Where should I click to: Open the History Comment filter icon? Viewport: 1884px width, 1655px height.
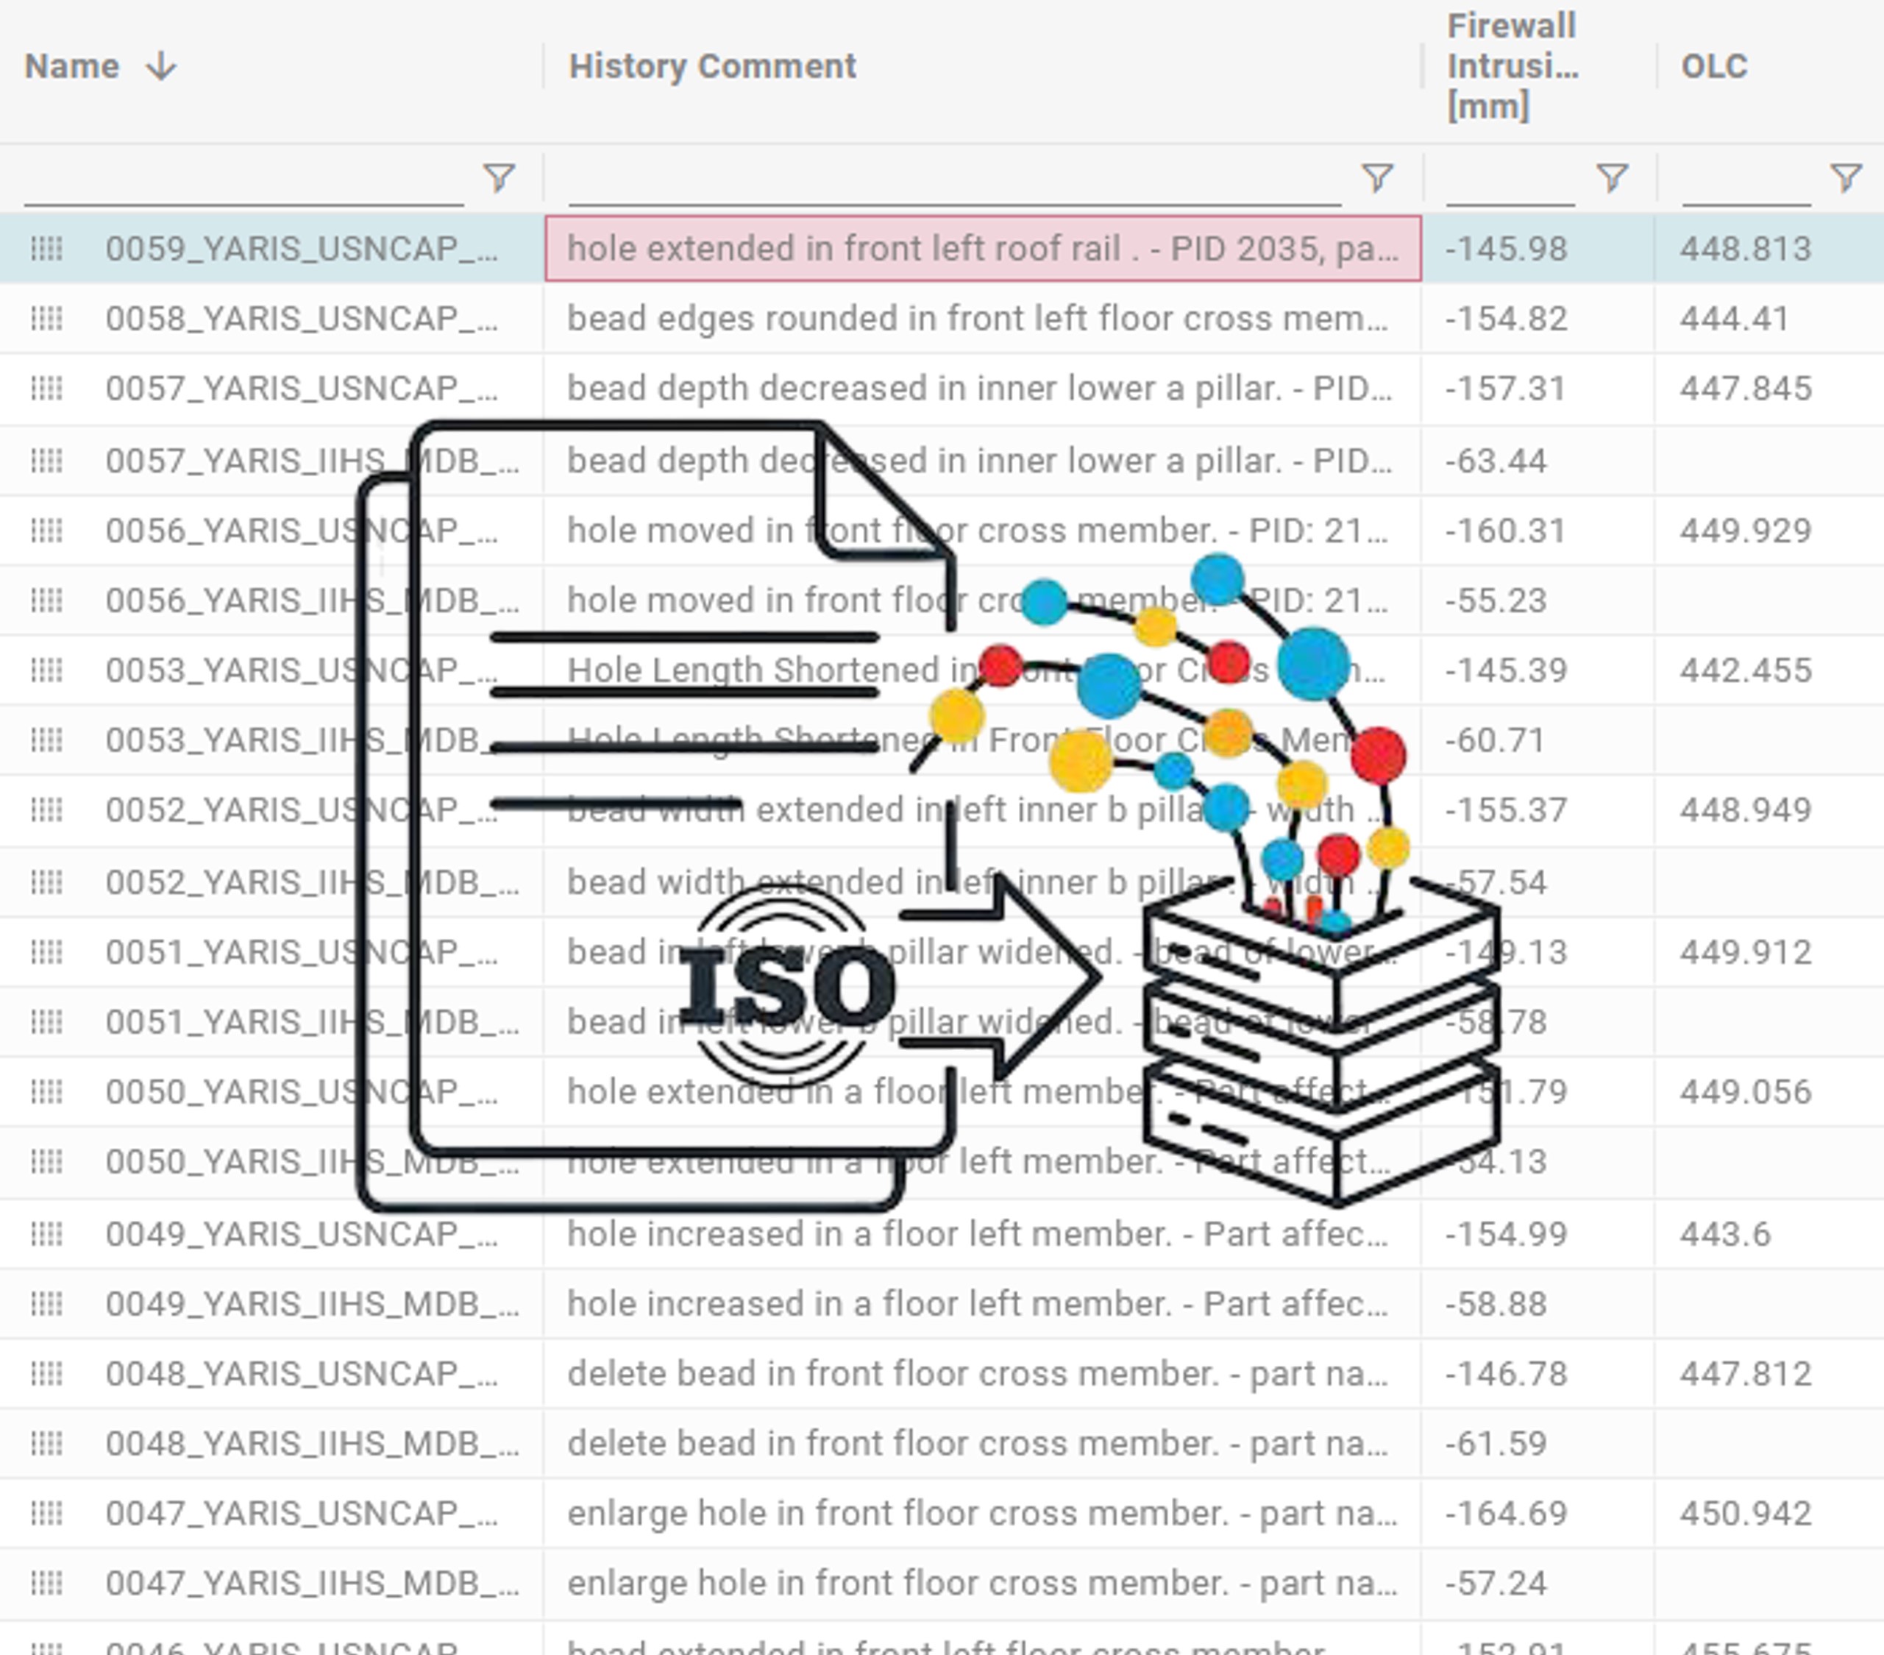pyautogui.click(x=1377, y=177)
